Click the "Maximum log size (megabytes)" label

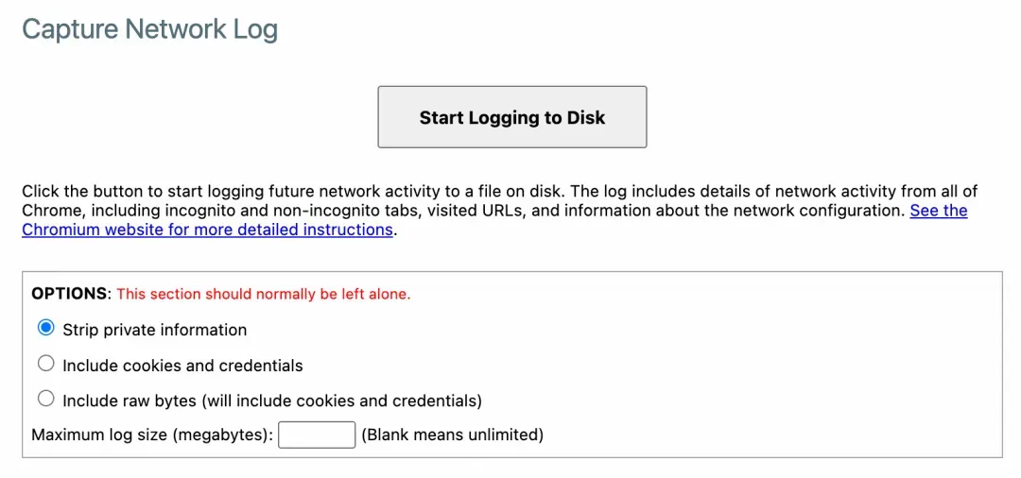(x=152, y=435)
